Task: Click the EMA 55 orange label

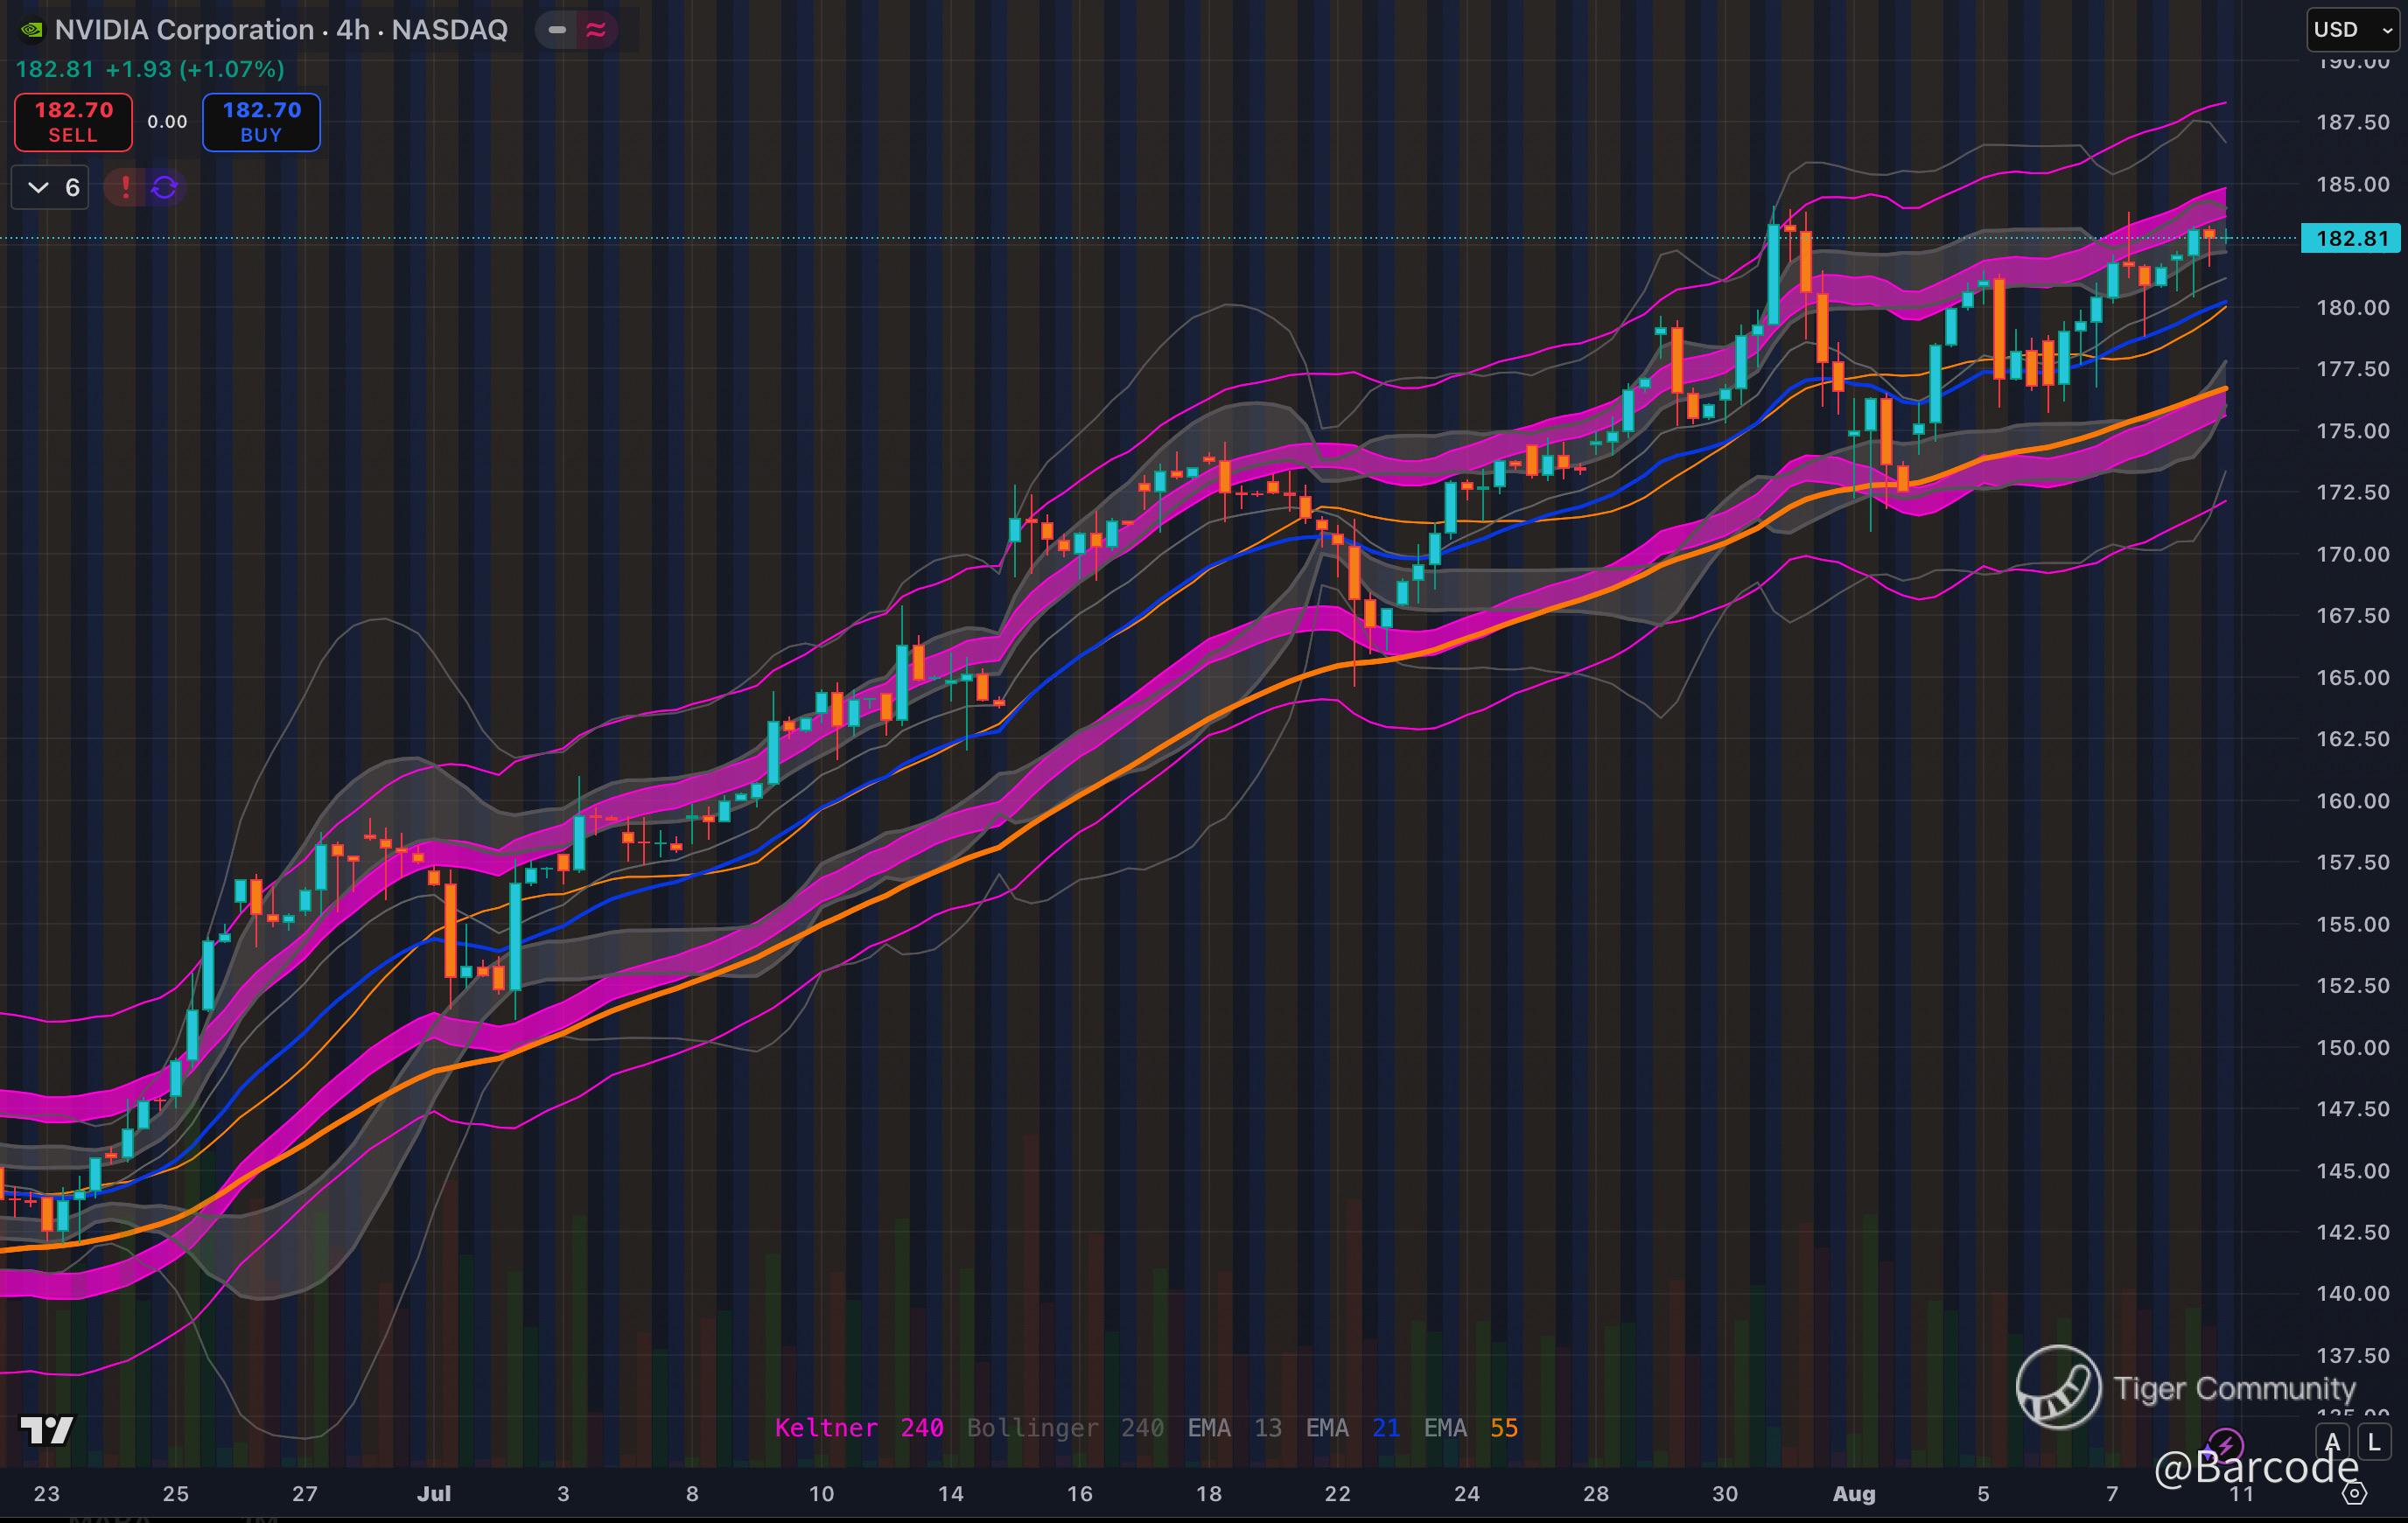Action: [1470, 1428]
